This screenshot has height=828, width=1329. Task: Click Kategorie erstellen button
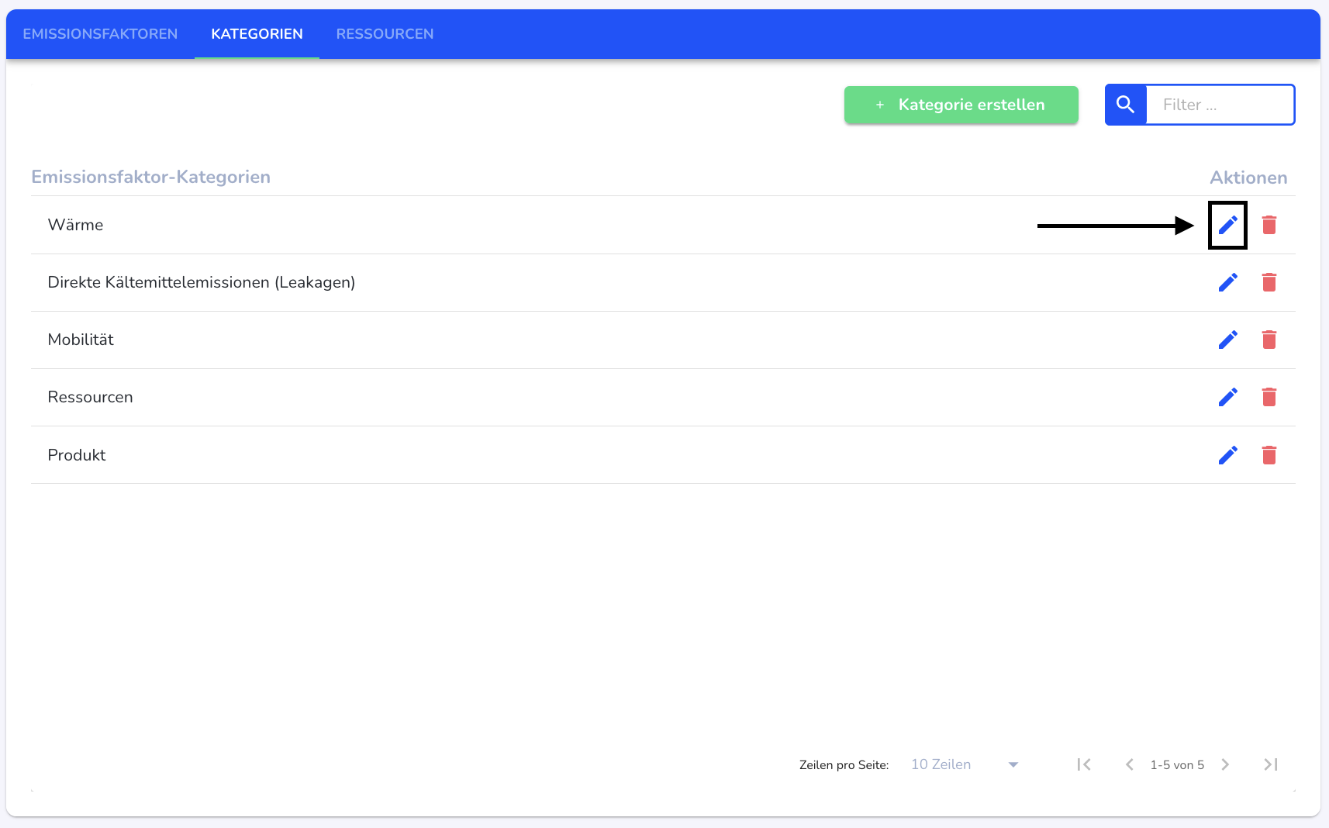tap(961, 105)
